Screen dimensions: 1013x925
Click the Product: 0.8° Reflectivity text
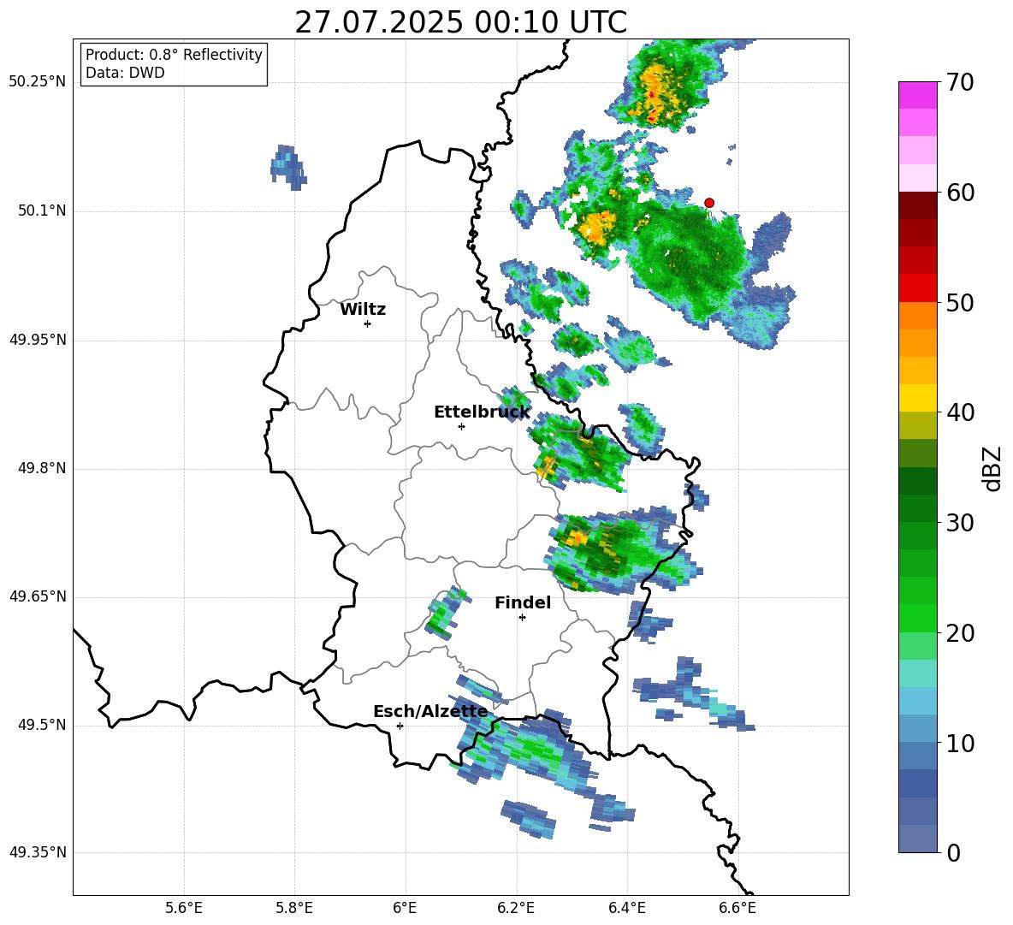pos(174,55)
